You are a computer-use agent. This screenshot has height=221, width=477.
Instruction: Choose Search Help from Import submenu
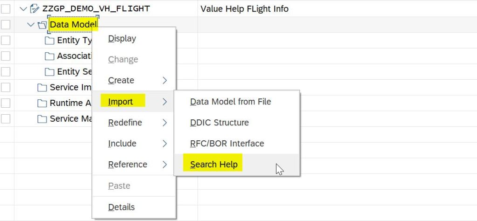(x=214, y=165)
